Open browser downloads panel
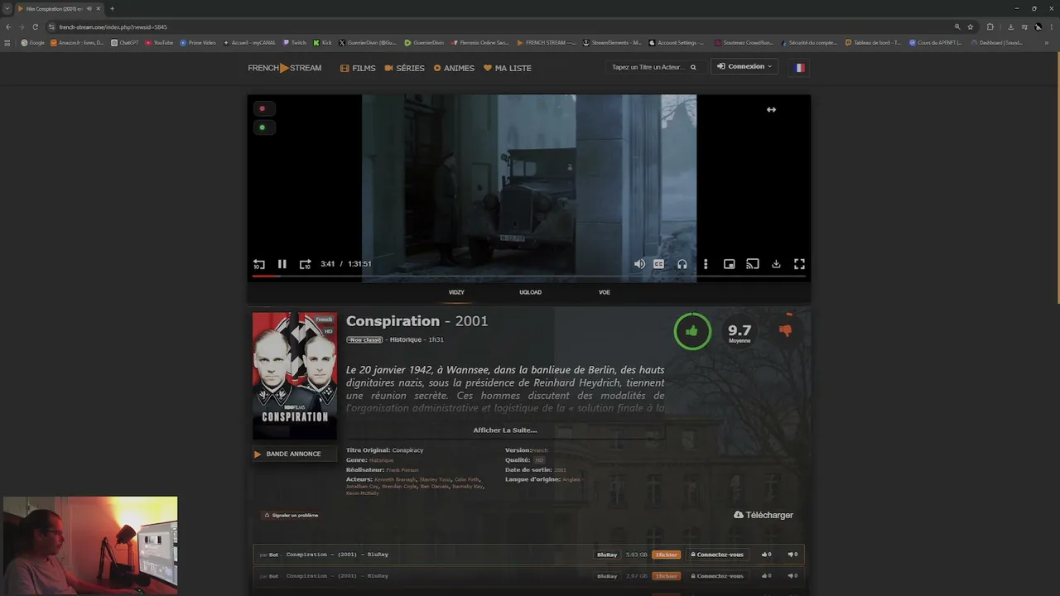The width and height of the screenshot is (1060, 596). click(x=1010, y=26)
